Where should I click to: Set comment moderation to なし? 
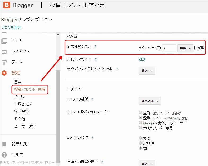click(140, 148)
